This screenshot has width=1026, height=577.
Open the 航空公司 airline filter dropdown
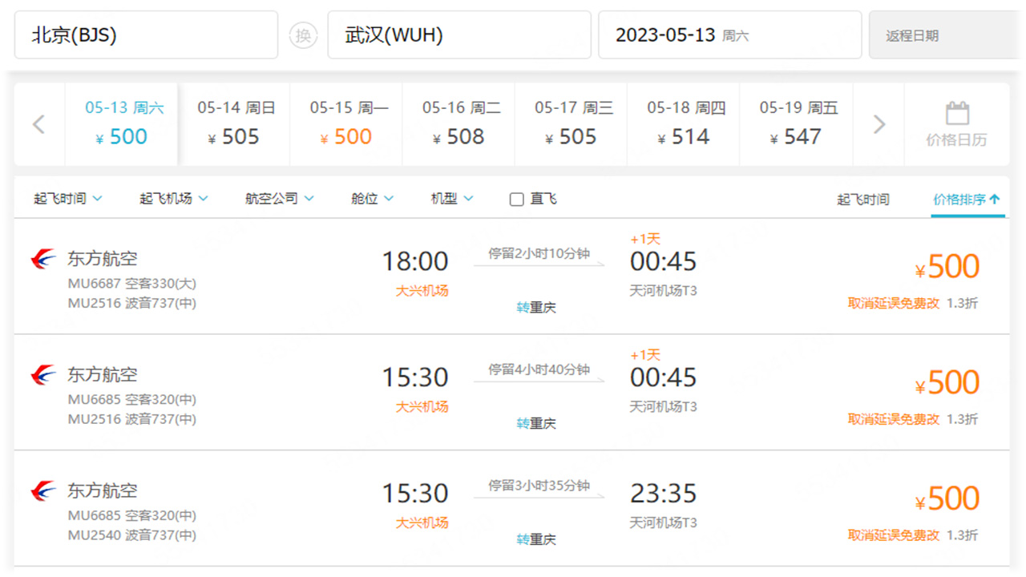coord(278,198)
